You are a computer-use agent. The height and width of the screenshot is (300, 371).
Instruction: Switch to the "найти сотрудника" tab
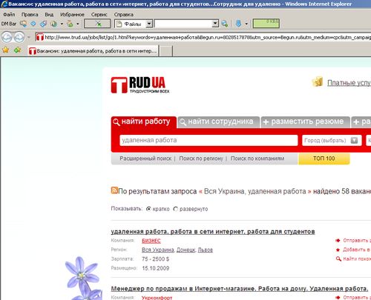[x=219, y=121]
